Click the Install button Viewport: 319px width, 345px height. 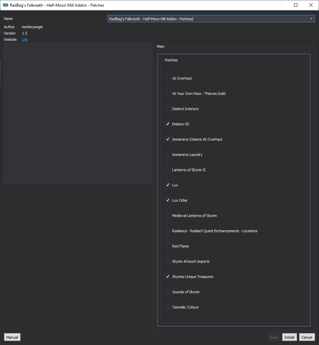point(289,337)
